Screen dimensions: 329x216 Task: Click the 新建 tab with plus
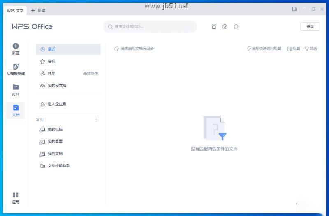(x=38, y=11)
